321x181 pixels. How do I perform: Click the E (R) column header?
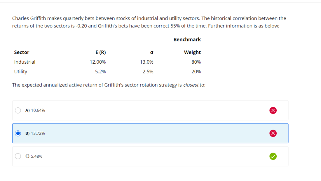pos(101,52)
